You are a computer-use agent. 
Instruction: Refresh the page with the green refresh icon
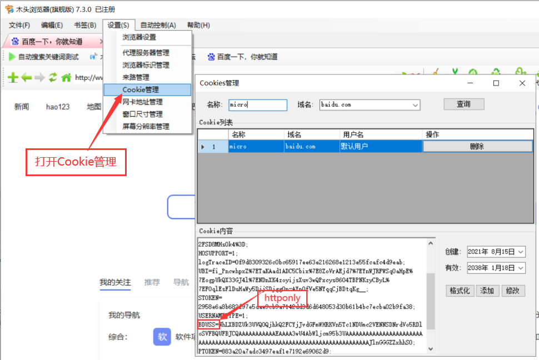coord(52,78)
